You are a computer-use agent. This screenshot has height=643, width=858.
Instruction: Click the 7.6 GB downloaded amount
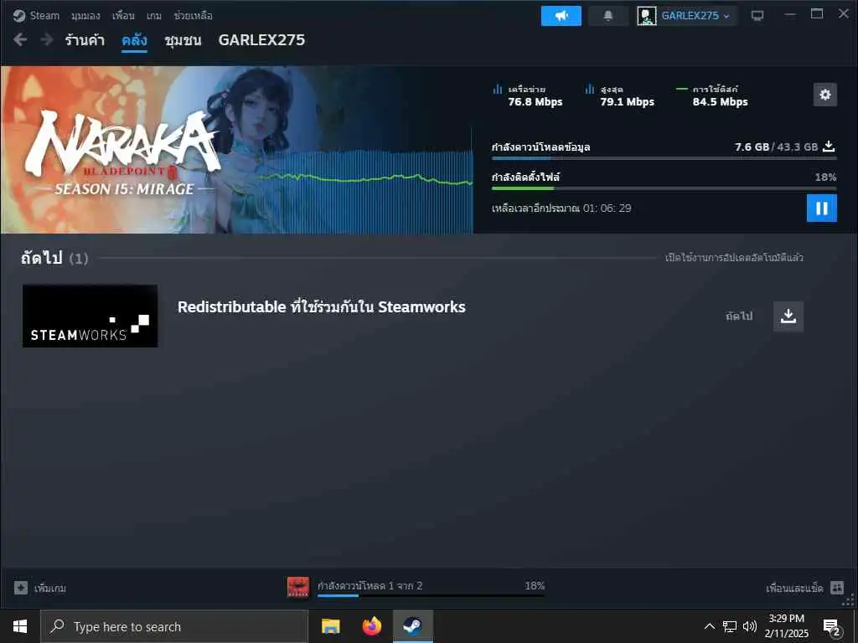click(752, 147)
